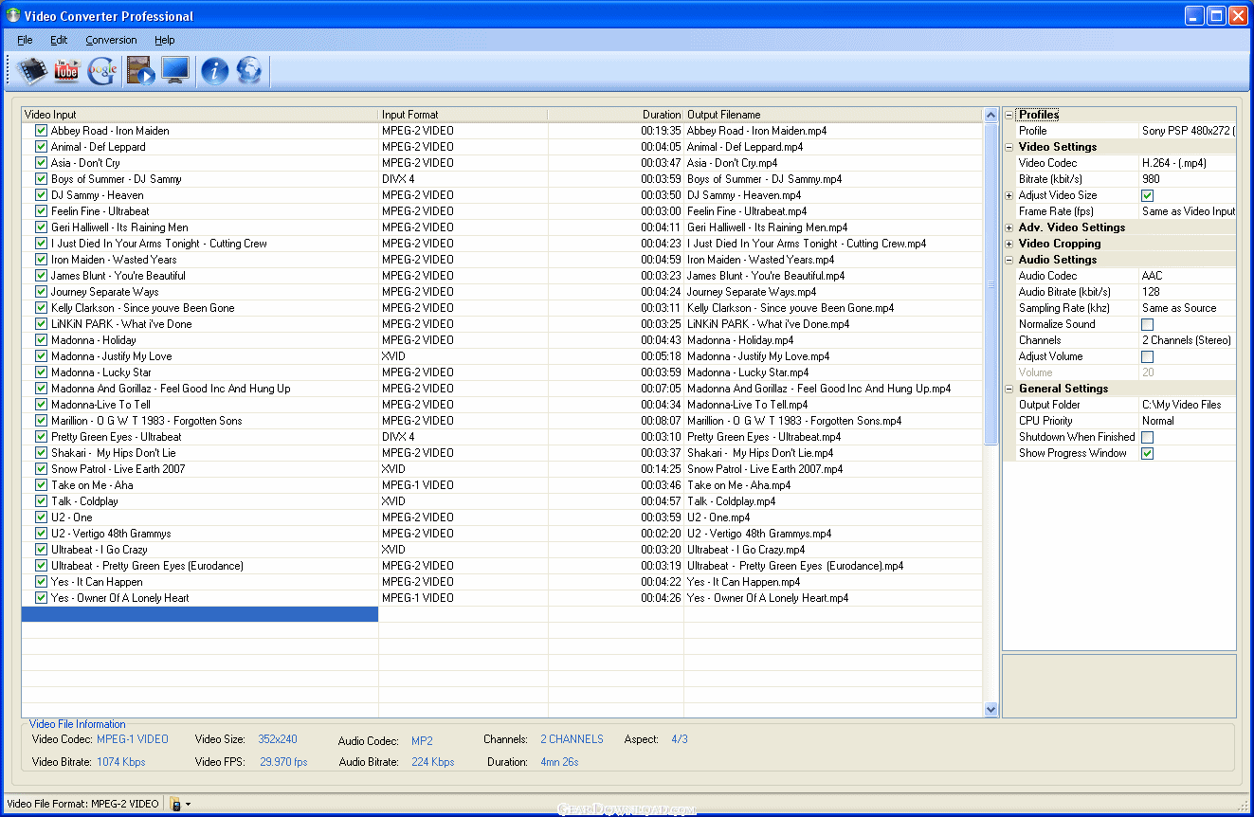Enable the Normalize Sound checkbox
Image resolution: width=1254 pixels, height=817 pixels.
[x=1148, y=324]
